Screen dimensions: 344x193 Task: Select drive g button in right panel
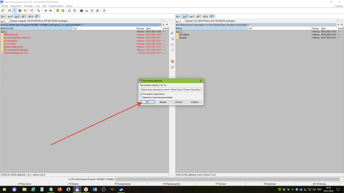point(205,16)
